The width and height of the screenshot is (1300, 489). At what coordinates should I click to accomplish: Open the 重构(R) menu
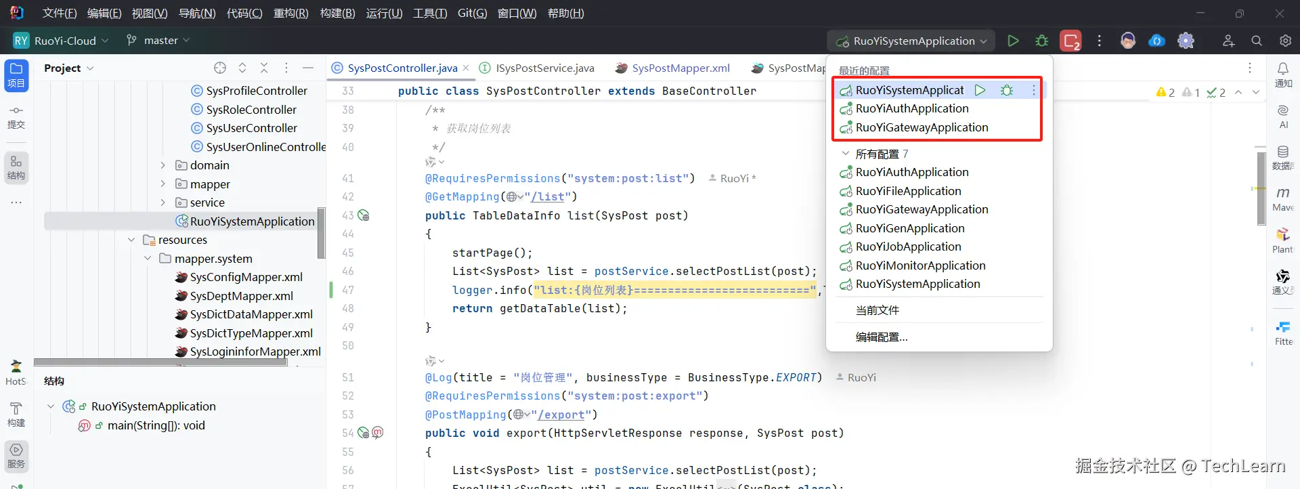tap(290, 13)
